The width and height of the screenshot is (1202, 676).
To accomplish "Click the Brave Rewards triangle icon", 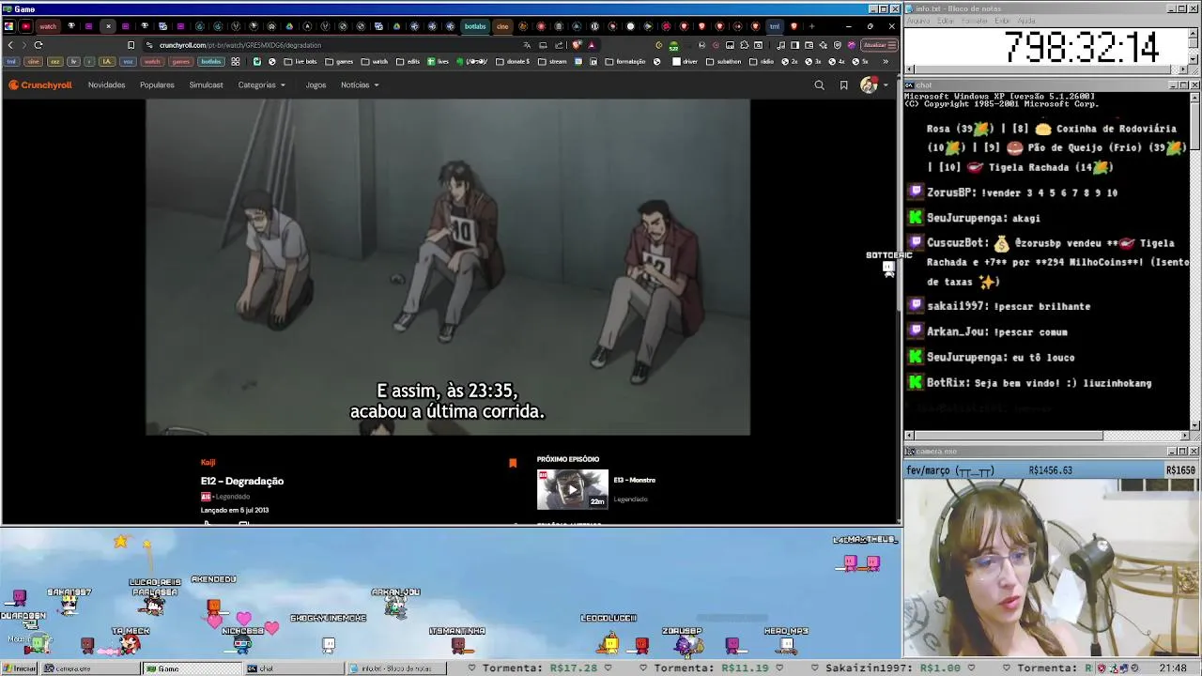I will point(591,45).
